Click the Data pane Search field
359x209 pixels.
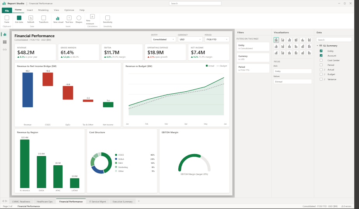[334, 40]
